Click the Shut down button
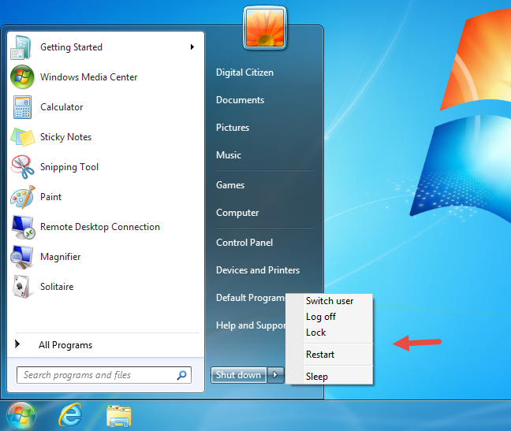 click(x=239, y=375)
